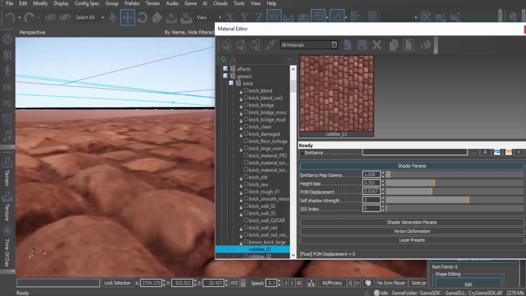This screenshot has height=296, width=526.
Task: Select brick_wall_red material in list
Action: (263, 227)
